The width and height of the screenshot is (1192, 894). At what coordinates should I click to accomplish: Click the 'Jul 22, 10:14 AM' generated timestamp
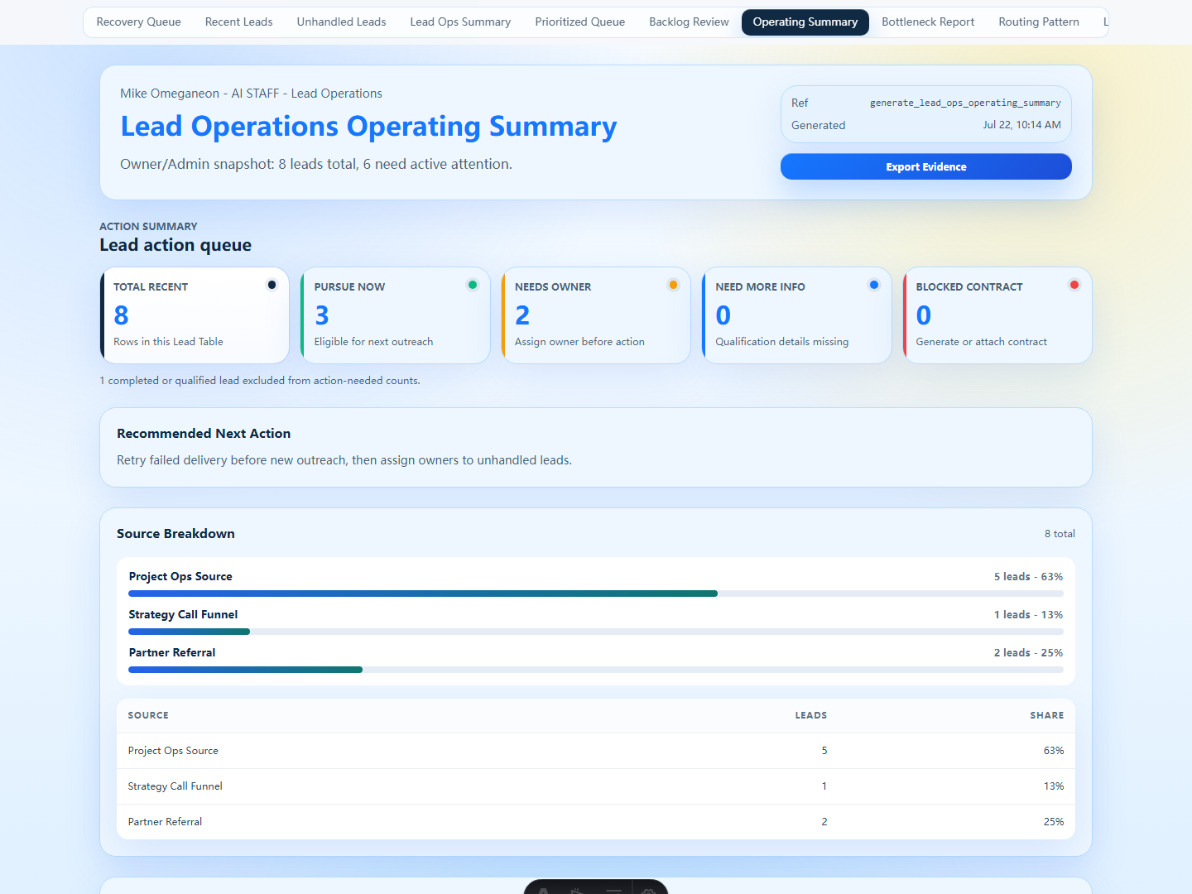click(1021, 125)
